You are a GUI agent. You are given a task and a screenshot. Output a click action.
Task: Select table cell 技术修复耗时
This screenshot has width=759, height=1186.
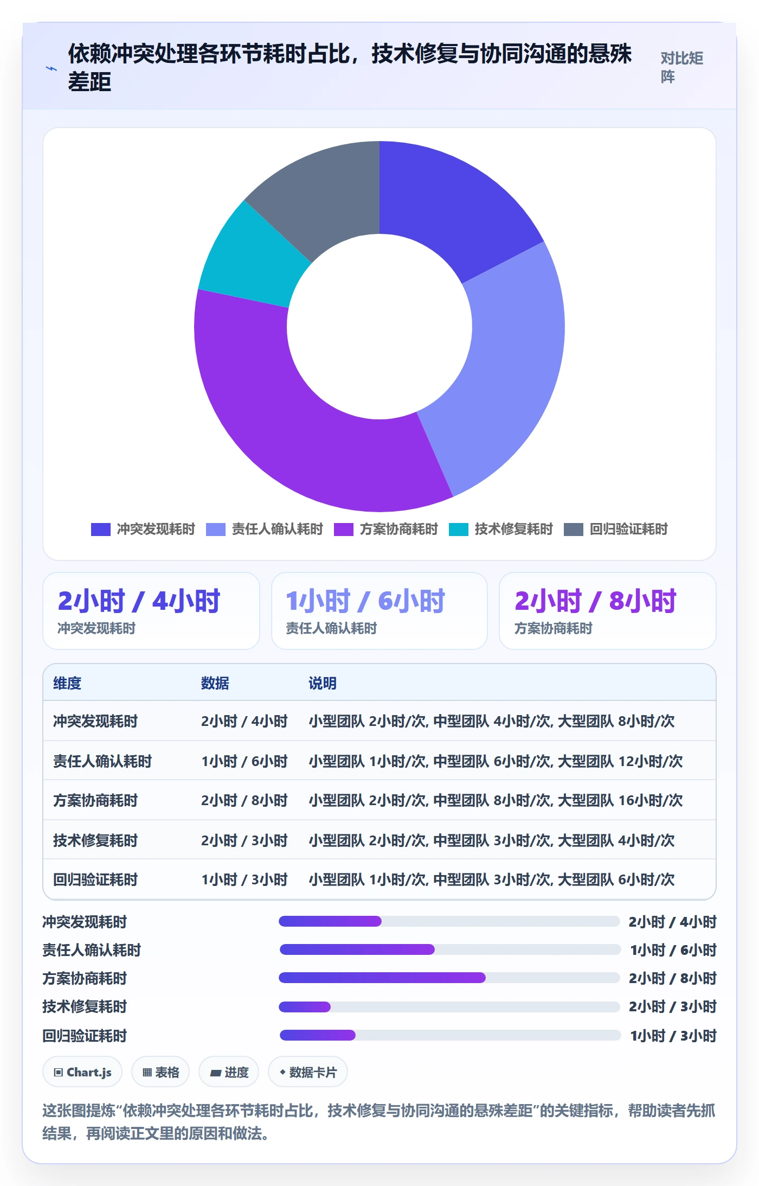tap(95, 840)
